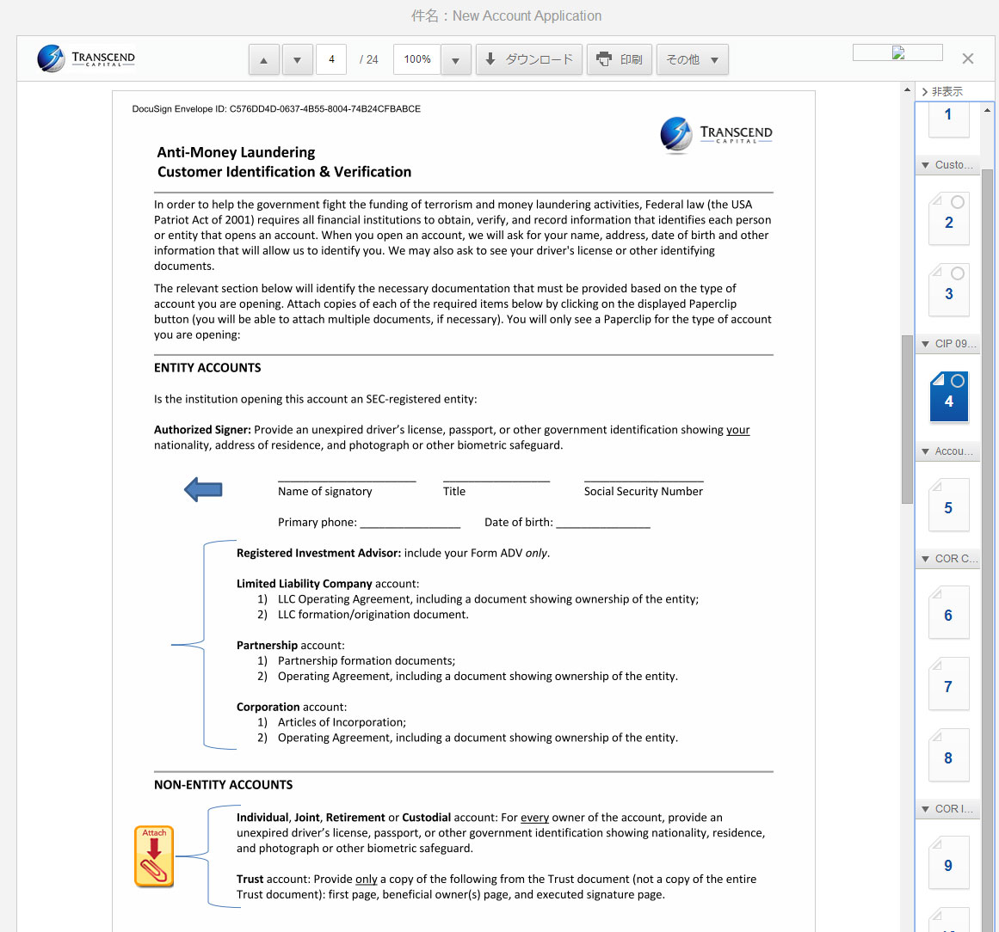The width and height of the screenshot is (999, 932).
Task: Select the circle on page 2 thumbnail
Action: tap(958, 202)
